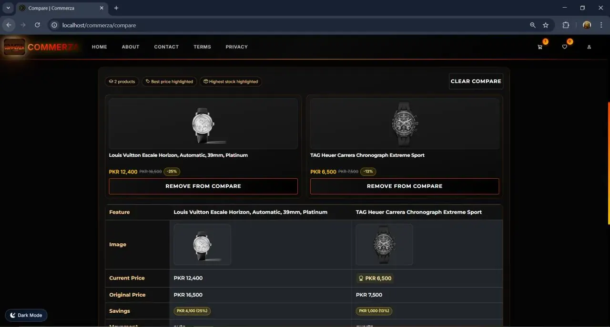
Task: Open the TERMS page
Action: click(x=202, y=47)
